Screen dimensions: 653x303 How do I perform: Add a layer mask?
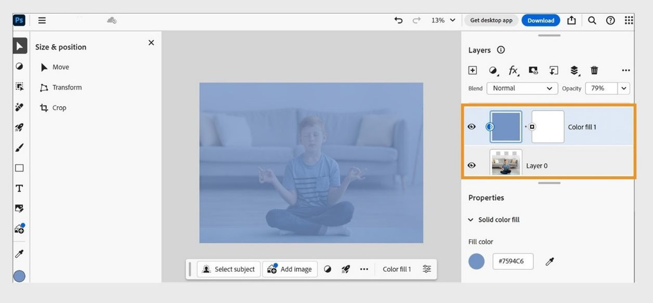pyautogui.click(x=533, y=70)
